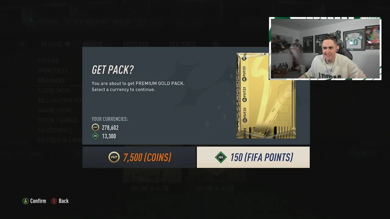Click the coin balance icon beside 278,602
This screenshot has width=390, height=219.
95,127
